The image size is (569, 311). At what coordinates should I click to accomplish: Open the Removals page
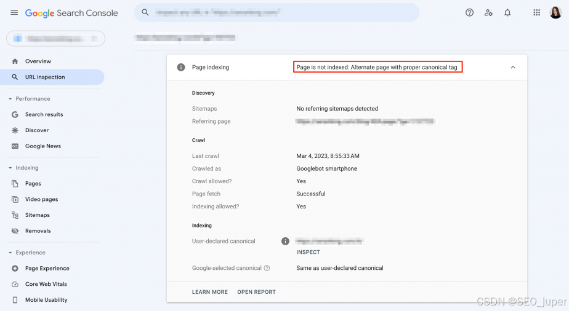(38, 231)
